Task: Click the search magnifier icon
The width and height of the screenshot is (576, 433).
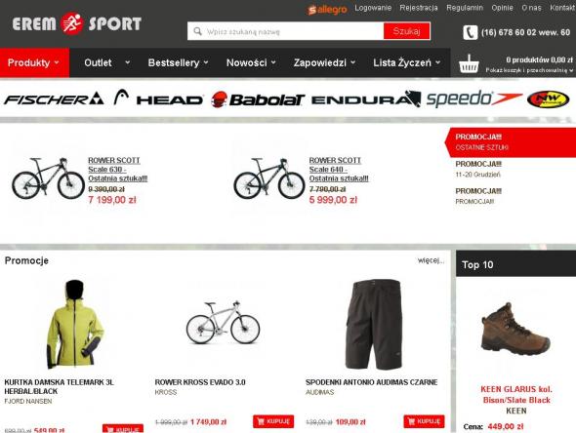Action: coord(197,31)
